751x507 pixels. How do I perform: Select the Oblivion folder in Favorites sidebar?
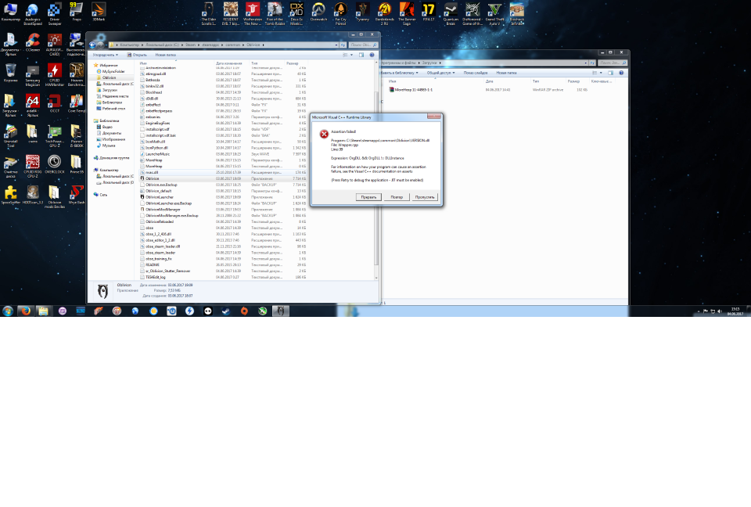coord(109,77)
